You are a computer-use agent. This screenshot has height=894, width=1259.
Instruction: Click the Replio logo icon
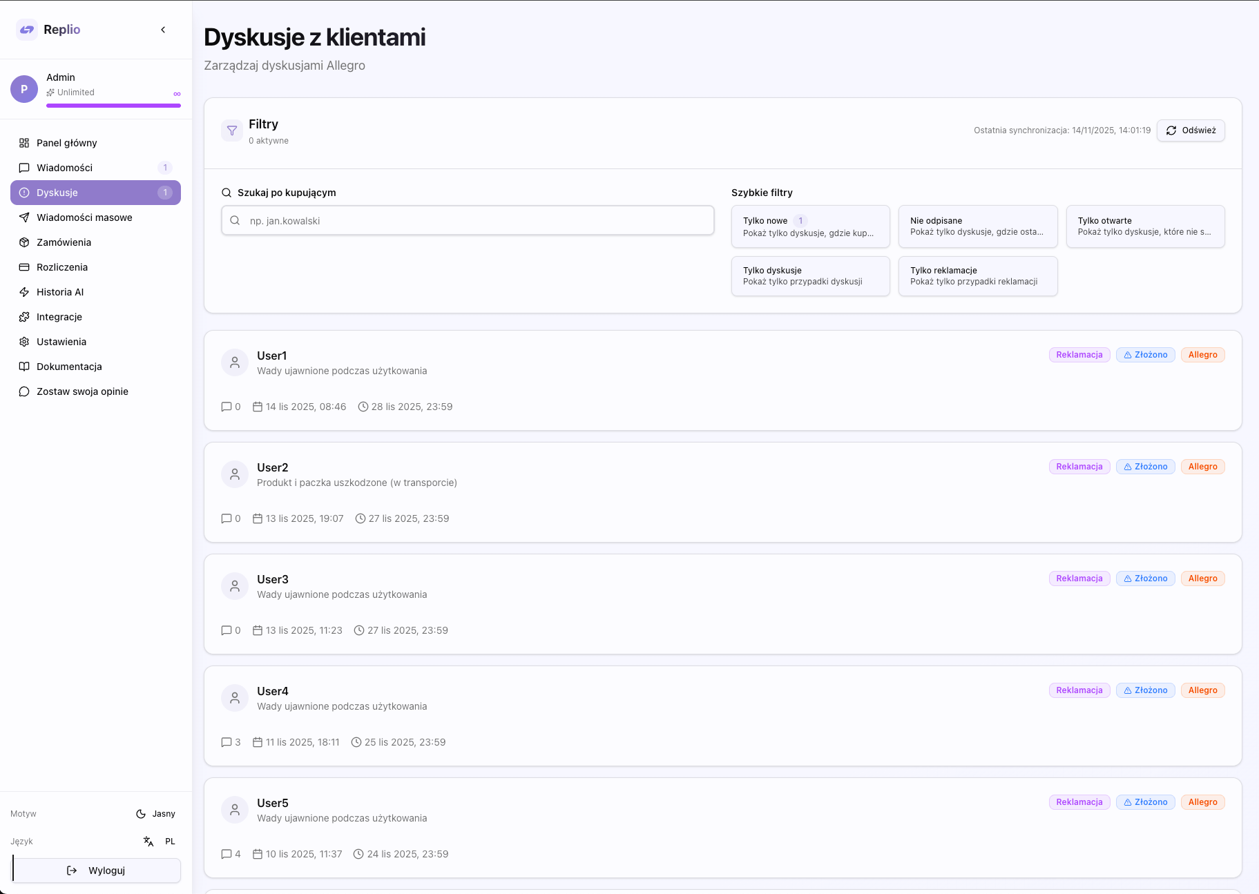pos(26,30)
